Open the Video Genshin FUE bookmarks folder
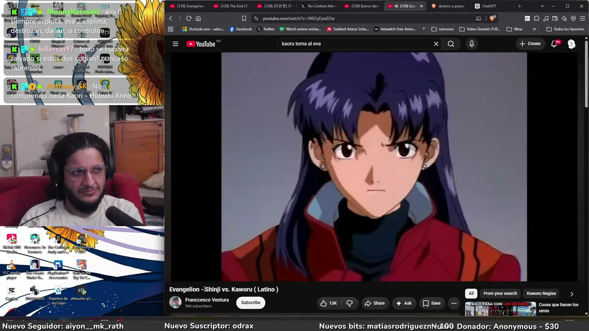Screen dimensions: 589x331 point(479,29)
